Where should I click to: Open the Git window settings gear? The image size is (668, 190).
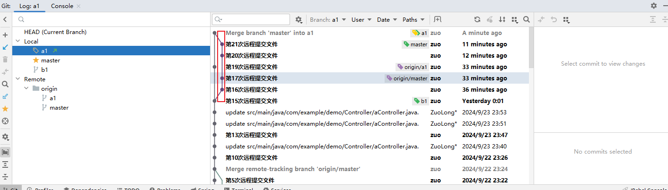point(653,6)
